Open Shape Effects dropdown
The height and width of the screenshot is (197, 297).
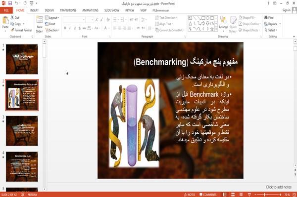click(249, 30)
